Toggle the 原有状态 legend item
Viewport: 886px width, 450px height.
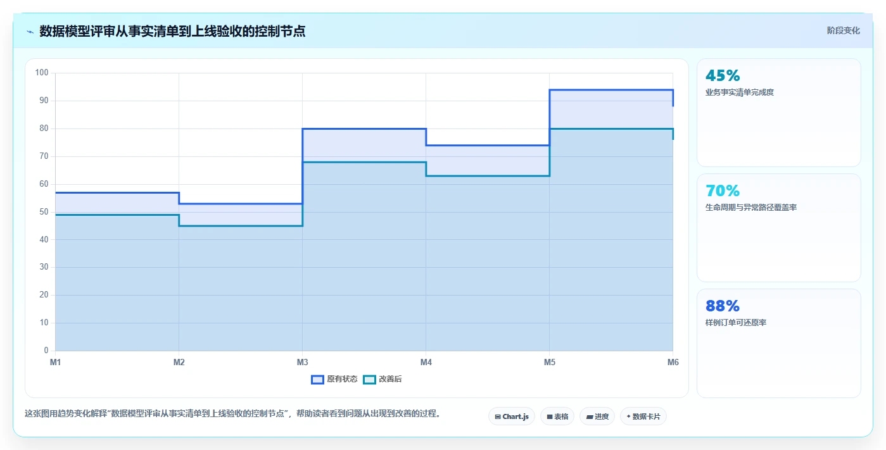click(x=334, y=379)
